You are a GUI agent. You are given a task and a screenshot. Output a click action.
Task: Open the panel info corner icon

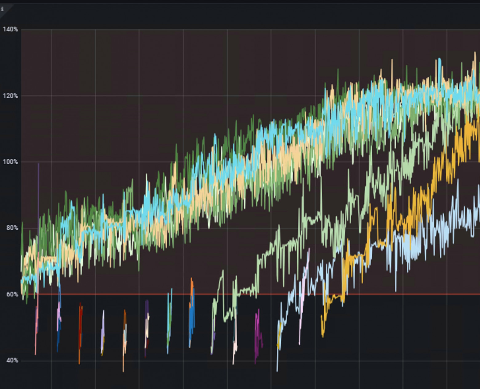[x=2, y=9]
